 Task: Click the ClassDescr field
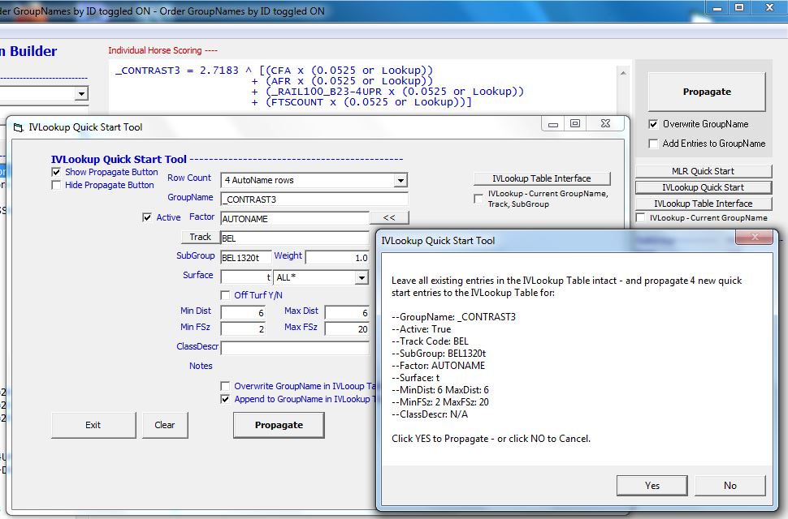(295, 348)
